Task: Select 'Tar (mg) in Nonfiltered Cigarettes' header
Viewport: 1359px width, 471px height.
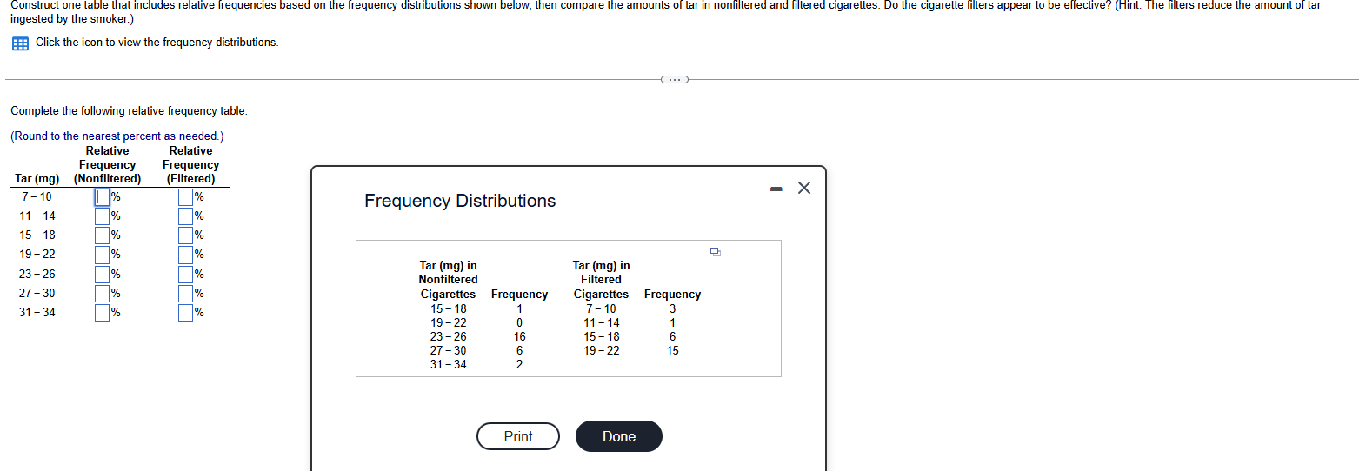Action: click(x=448, y=280)
